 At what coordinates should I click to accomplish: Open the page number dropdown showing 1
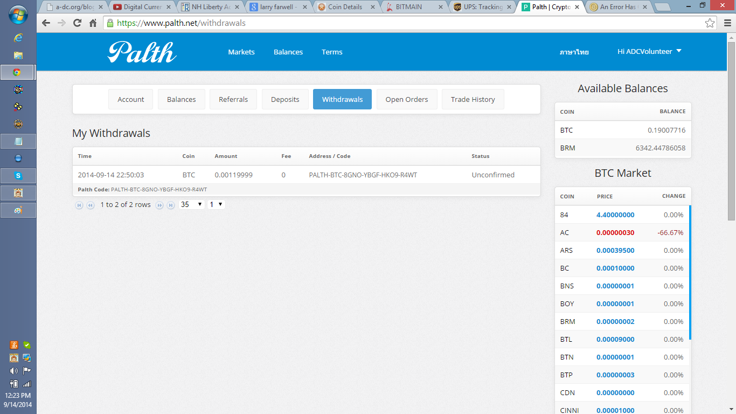coord(216,205)
